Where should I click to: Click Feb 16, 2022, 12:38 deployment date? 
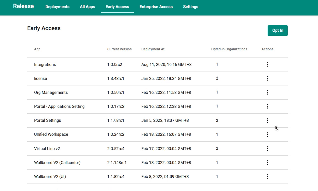[x=166, y=107]
